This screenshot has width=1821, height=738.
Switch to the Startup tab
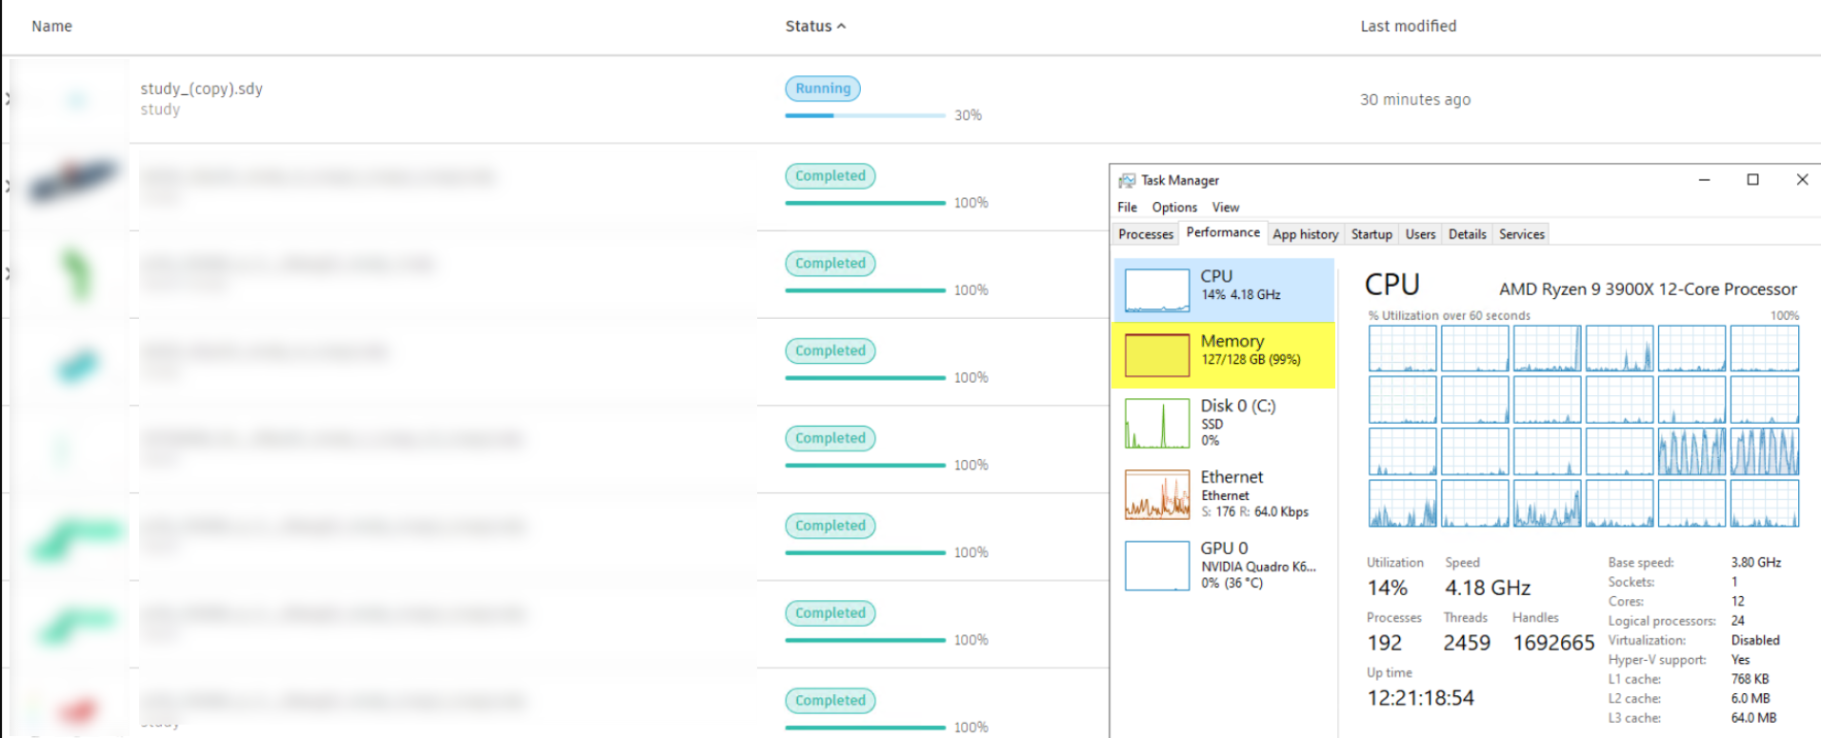coord(1371,234)
